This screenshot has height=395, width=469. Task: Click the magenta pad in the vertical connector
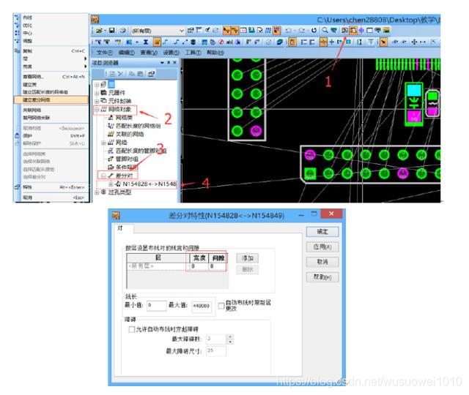[256, 131]
